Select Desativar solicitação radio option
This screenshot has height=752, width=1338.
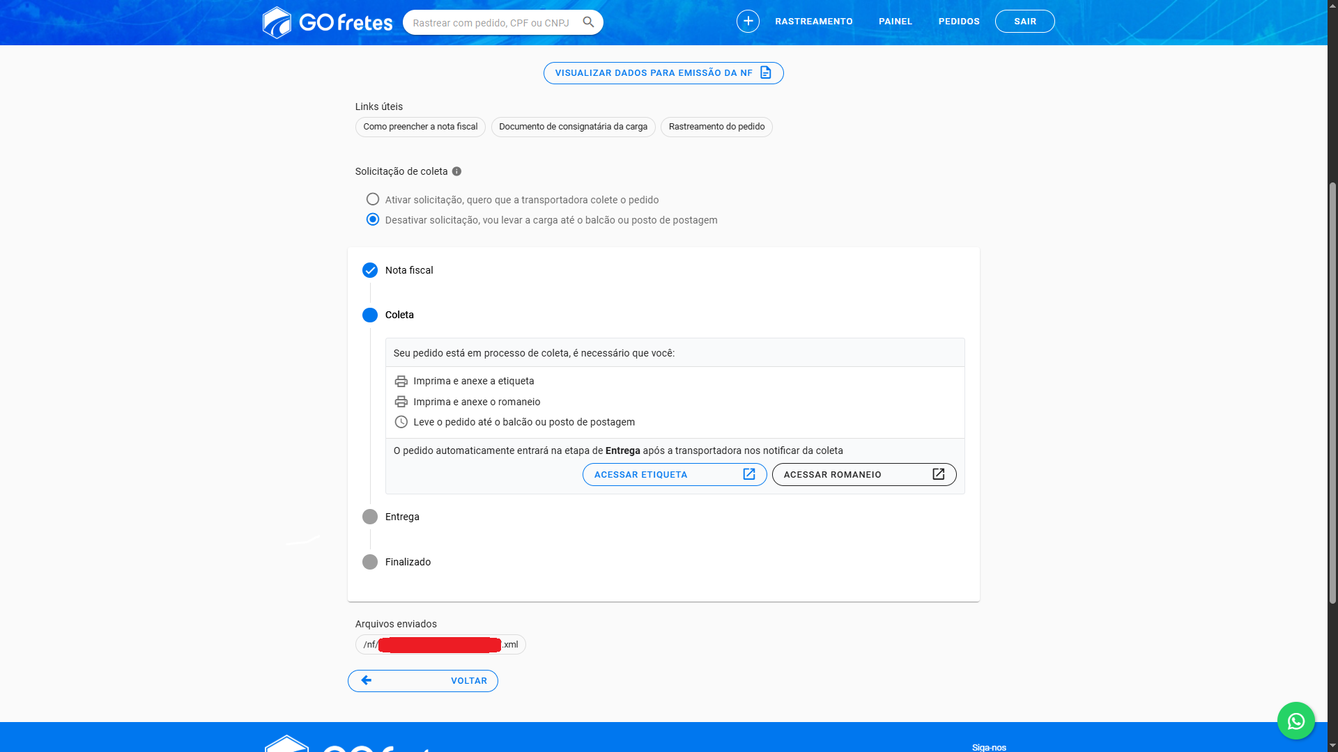(373, 220)
